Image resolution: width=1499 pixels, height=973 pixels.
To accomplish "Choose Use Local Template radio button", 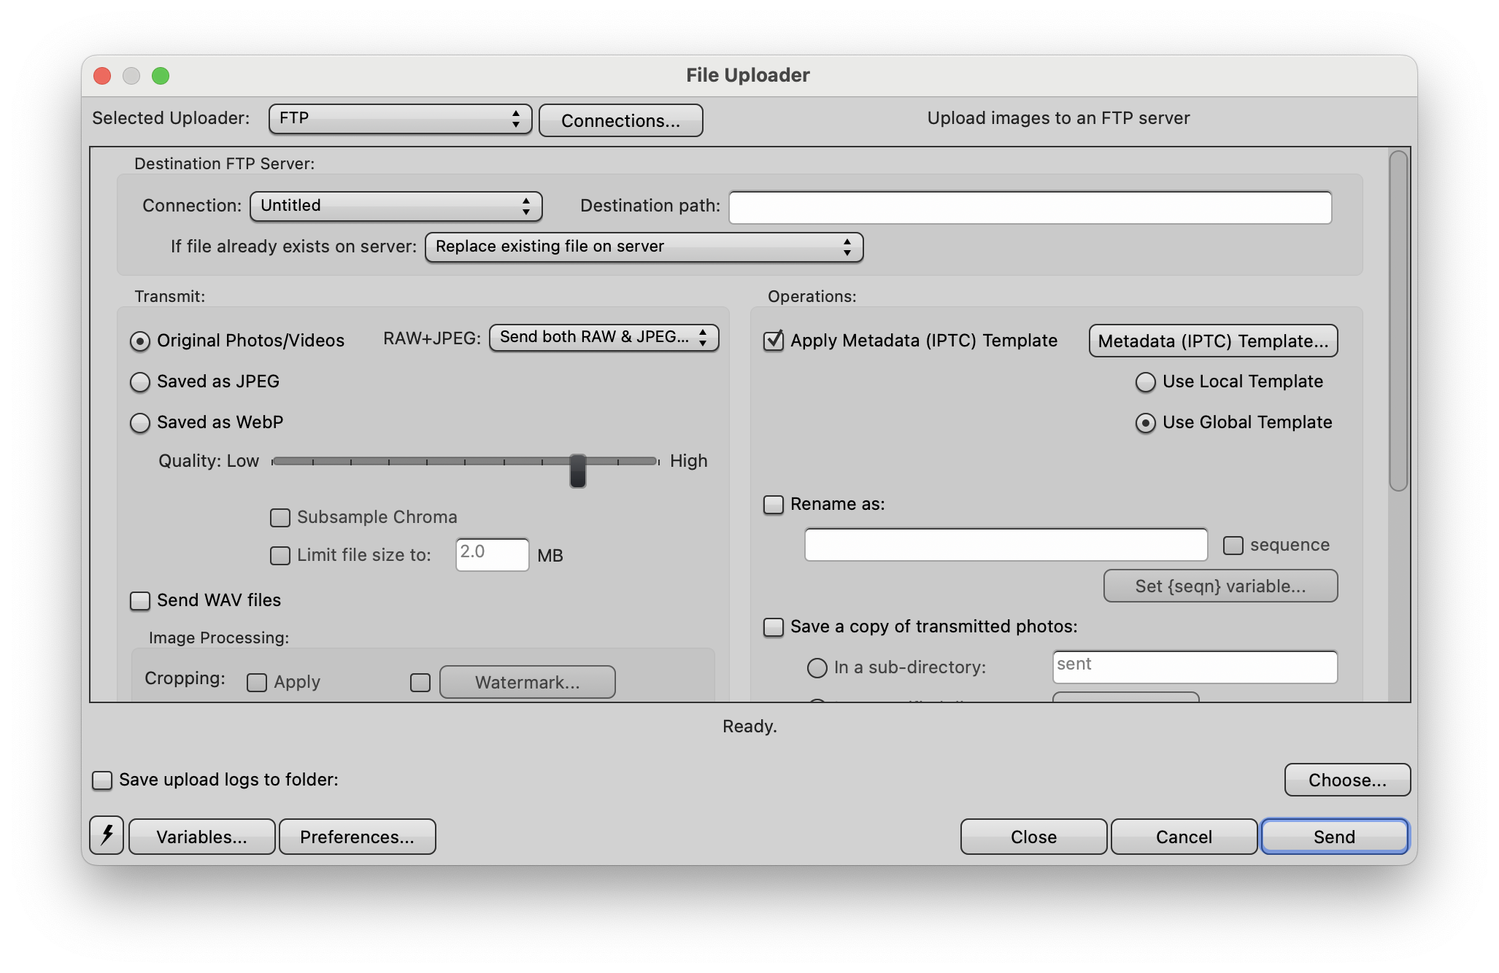I will pos(1146,382).
